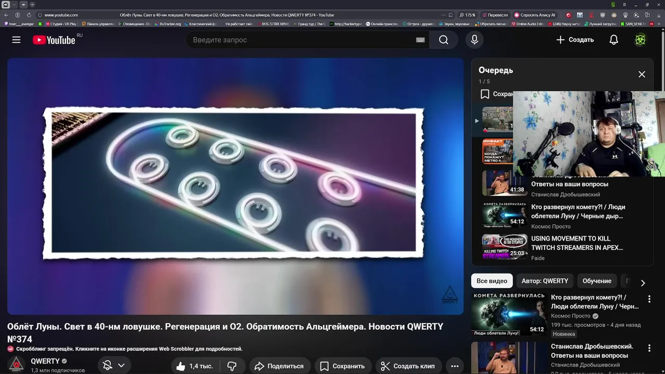Open the account avatar menu
Screen dimensions: 665x374
(x=641, y=40)
